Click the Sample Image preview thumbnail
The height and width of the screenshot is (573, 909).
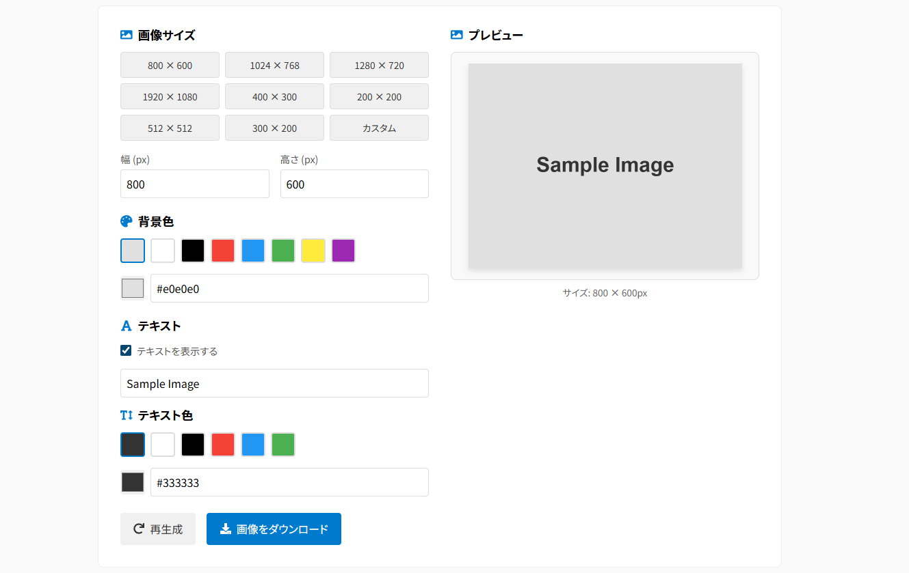click(x=605, y=165)
